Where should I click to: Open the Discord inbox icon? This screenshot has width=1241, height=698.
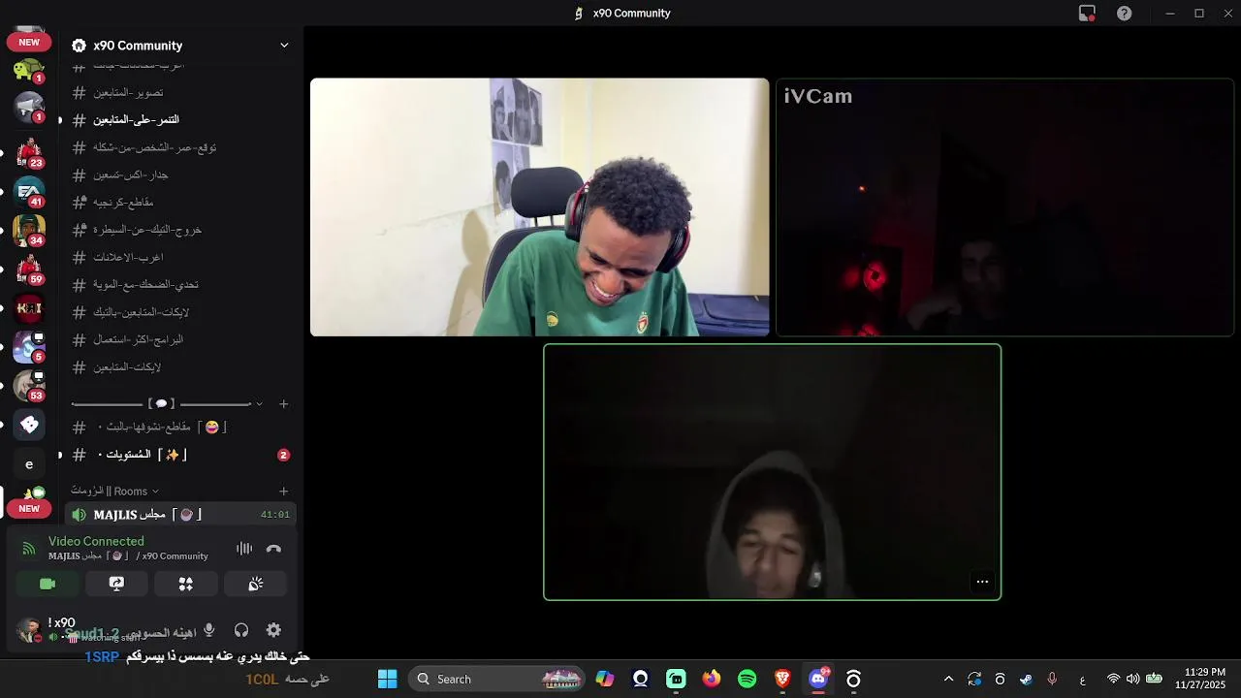click(1087, 14)
